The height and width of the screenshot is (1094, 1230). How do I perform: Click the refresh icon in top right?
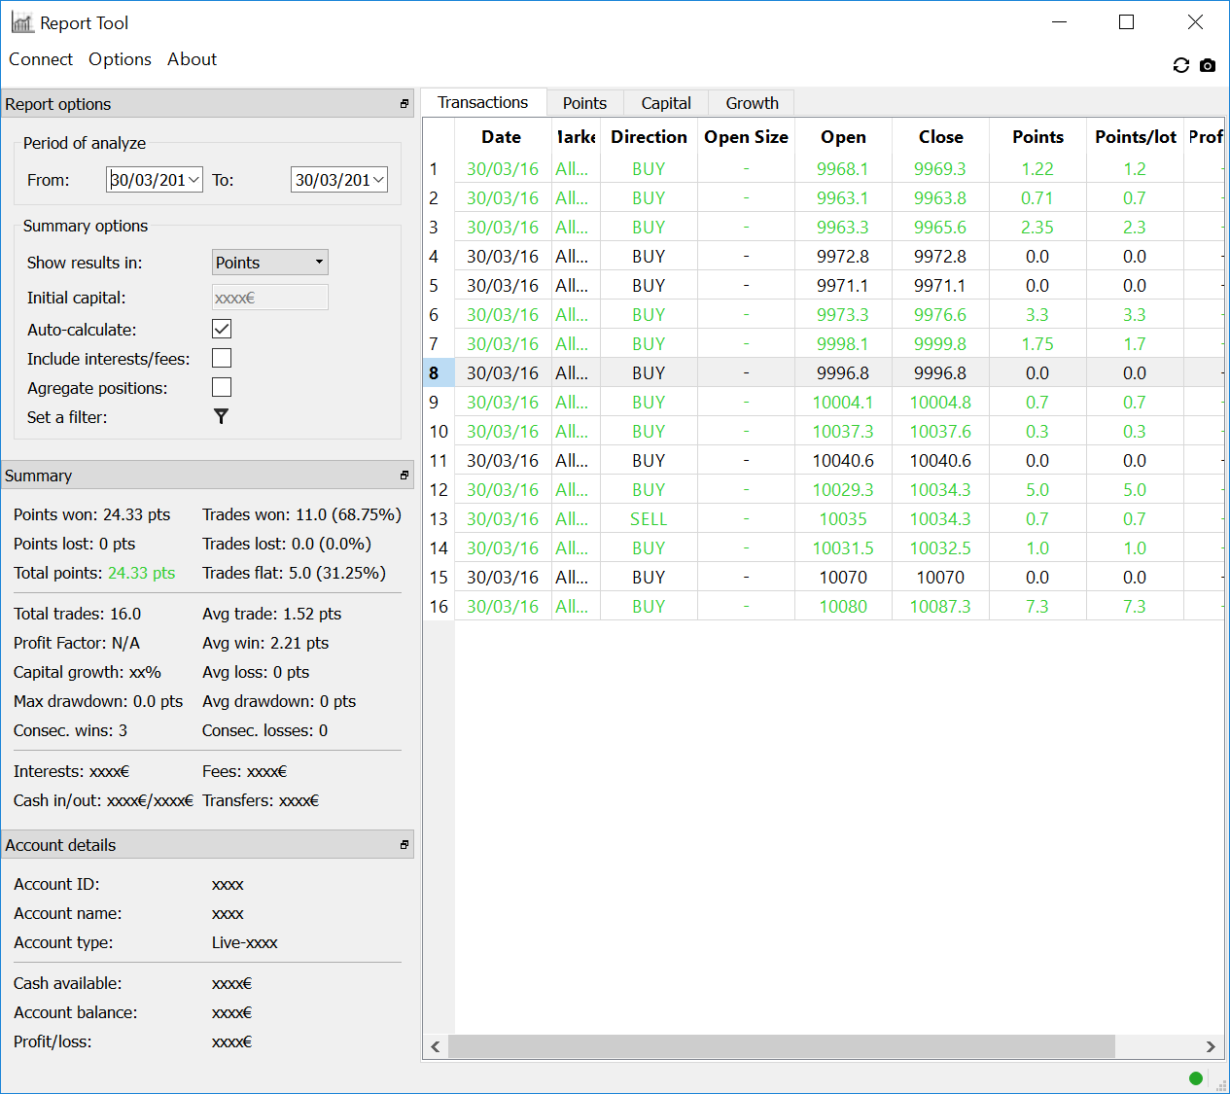click(1181, 65)
